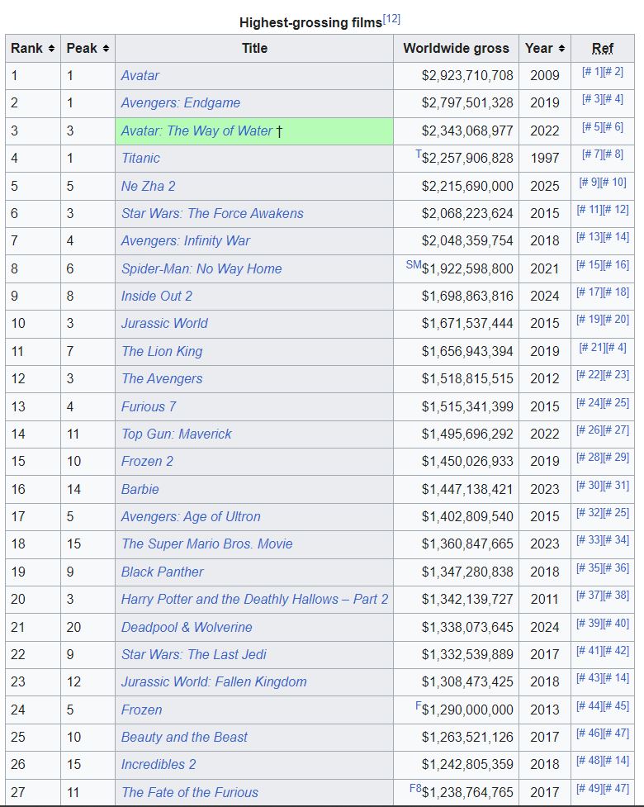
Task: Open Top Gun: Maverick article
Action: point(176,434)
